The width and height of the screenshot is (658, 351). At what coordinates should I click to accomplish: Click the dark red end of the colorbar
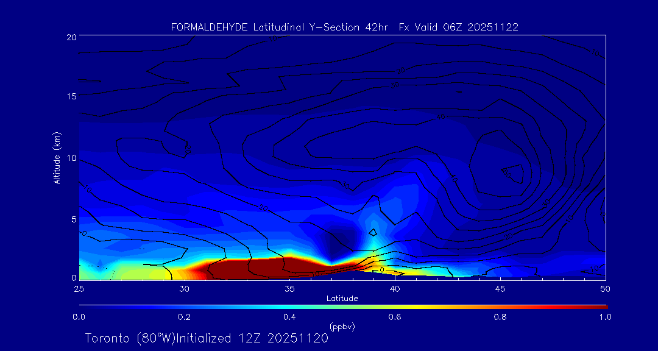tap(598, 307)
